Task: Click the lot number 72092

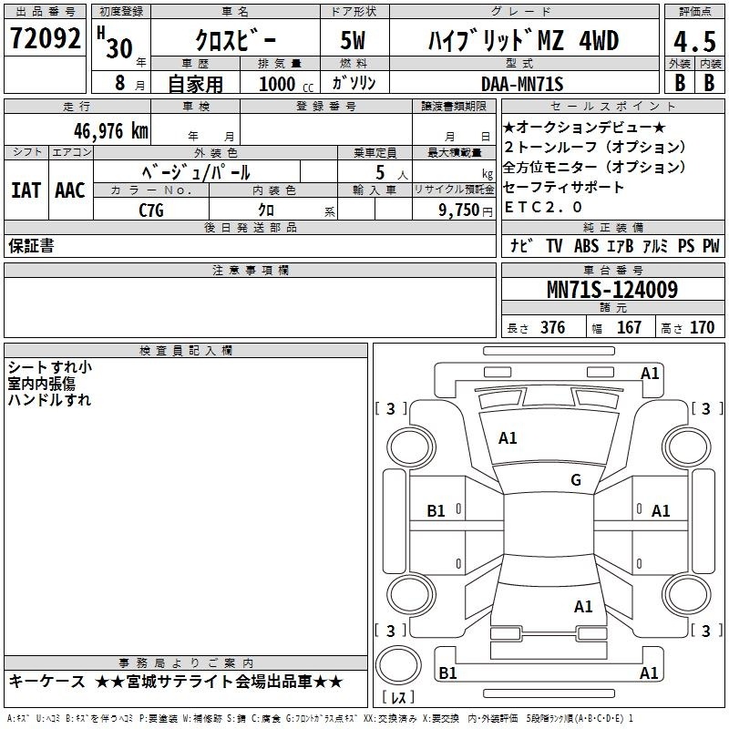Action: (x=45, y=38)
